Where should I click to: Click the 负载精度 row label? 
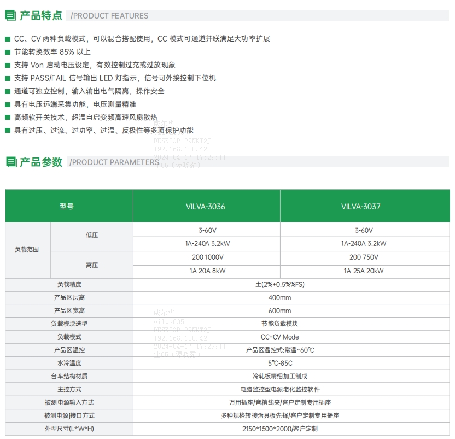click(x=69, y=284)
